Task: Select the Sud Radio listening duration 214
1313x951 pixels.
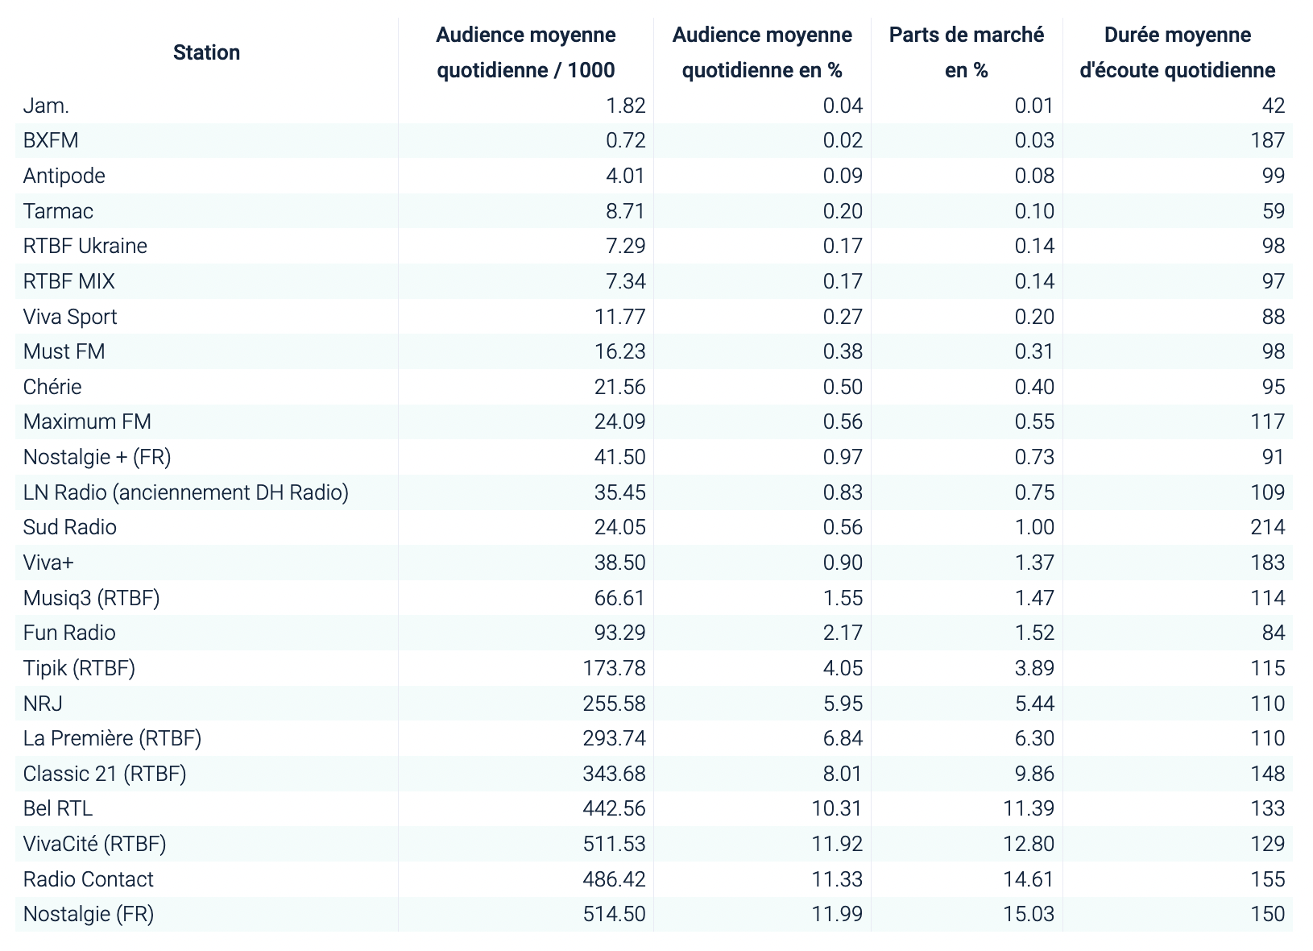Action: point(1267,528)
